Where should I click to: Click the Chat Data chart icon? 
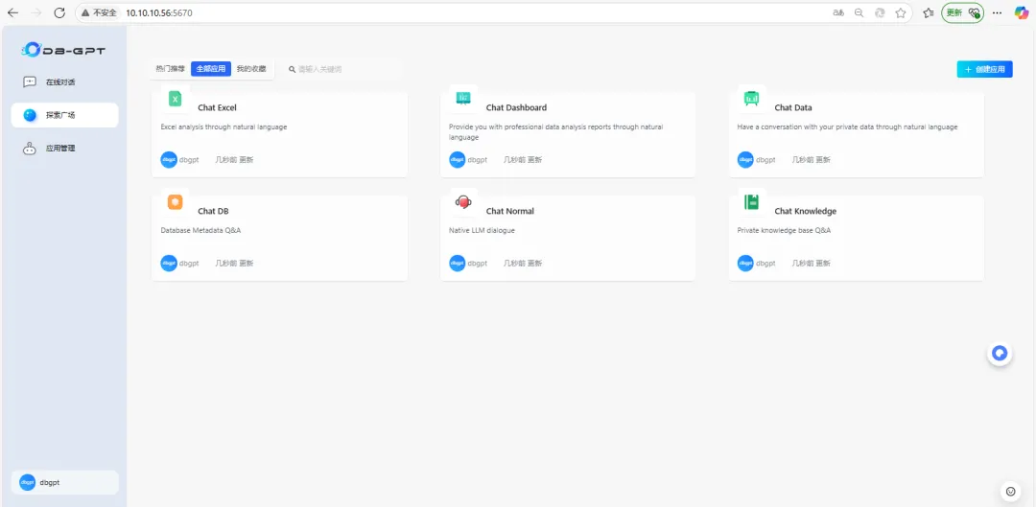(752, 99)
